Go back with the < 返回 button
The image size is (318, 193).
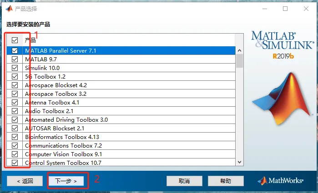coord(25,181)
